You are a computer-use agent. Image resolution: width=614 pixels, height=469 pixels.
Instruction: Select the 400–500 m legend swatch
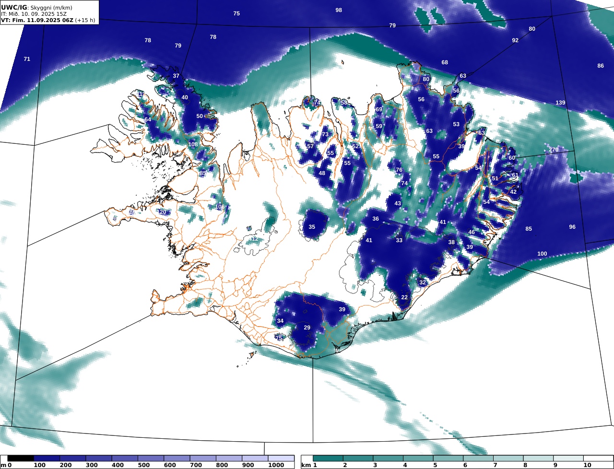(125, 458)
